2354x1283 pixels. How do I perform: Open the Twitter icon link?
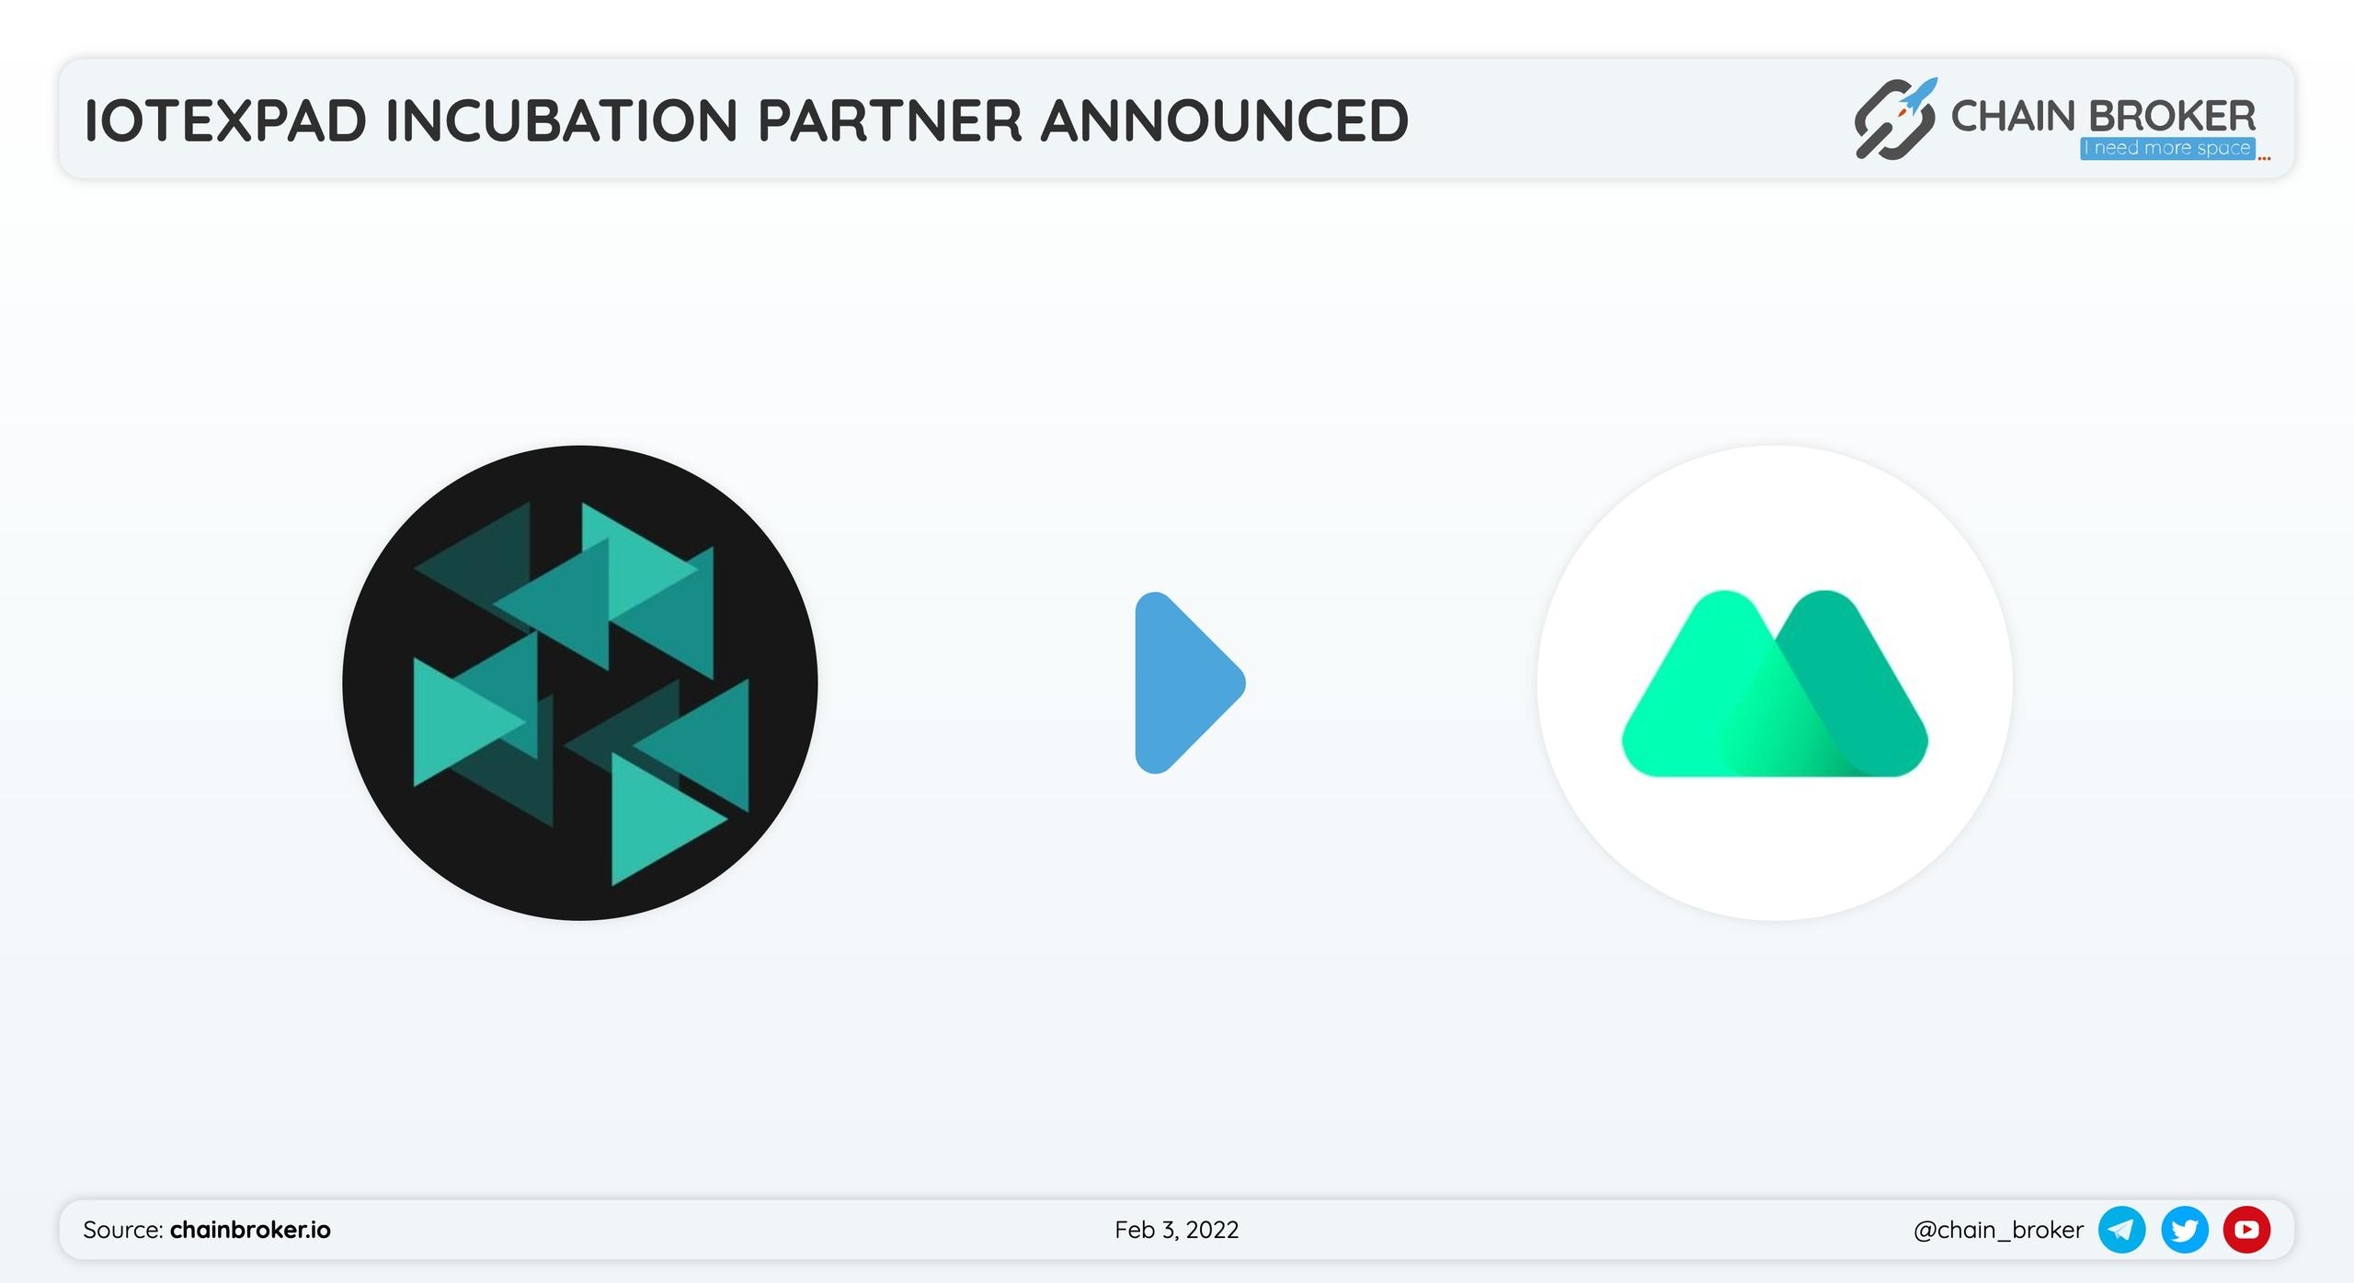[x=2184, y=1230]
